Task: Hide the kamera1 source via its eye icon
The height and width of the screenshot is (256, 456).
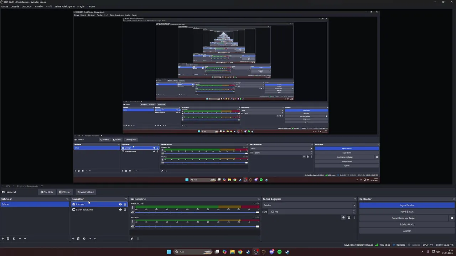Action: [120, 204]
